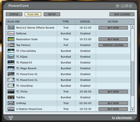This screenshot has height=122, width=140.
Task: Click the TC VoiceStrip plug-in icon
Action: pyautogui.click(x=11, y=86)
